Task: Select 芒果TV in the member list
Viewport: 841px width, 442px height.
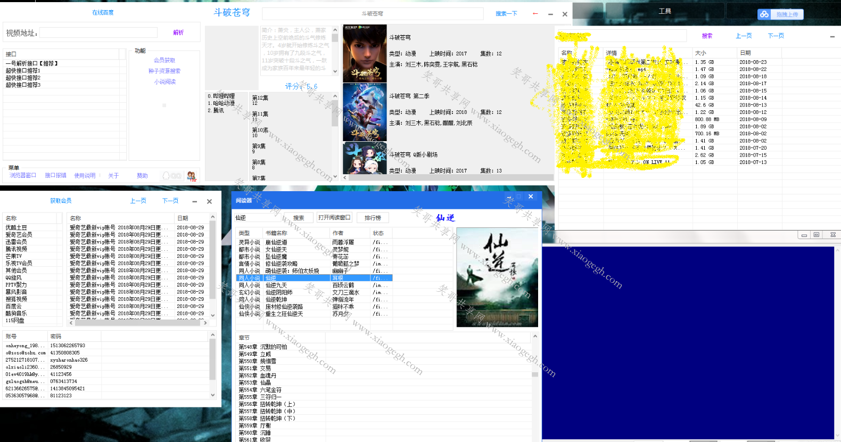Action: 14,256
